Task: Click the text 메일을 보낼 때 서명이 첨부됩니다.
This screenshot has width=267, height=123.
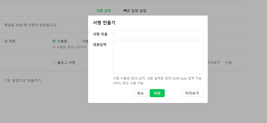Action: 31,25
